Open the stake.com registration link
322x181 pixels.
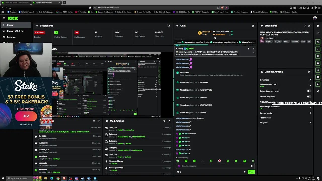coord(207,54)
